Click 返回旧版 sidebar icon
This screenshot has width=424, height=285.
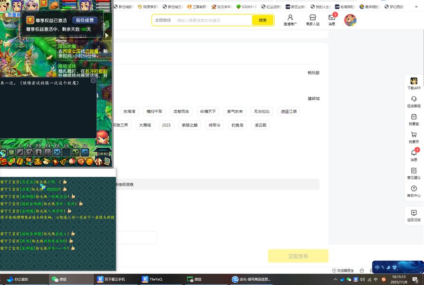414,216
